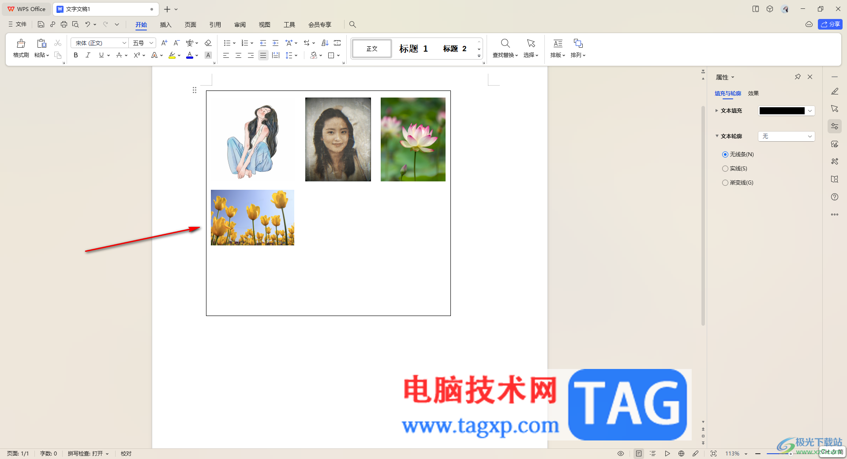847x459 pixels.
Task: Increase paragraph indent
Action: [275, 43]
